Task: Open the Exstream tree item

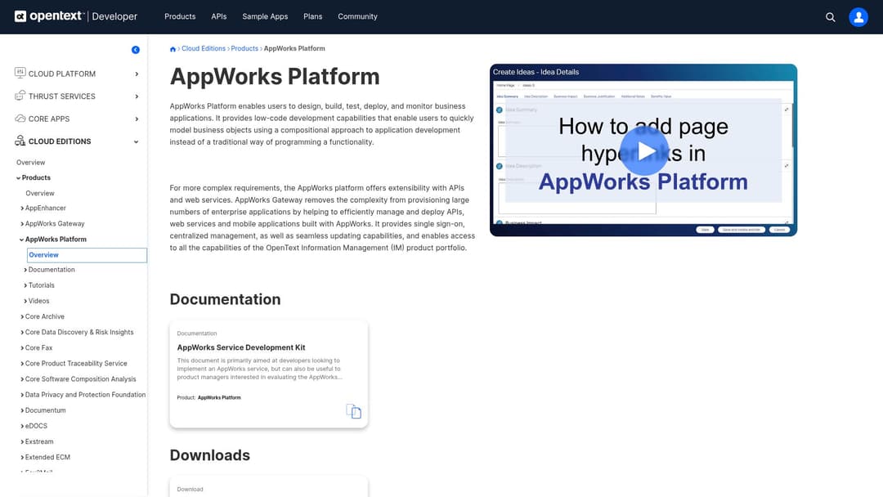Action: tap(39, 442)
